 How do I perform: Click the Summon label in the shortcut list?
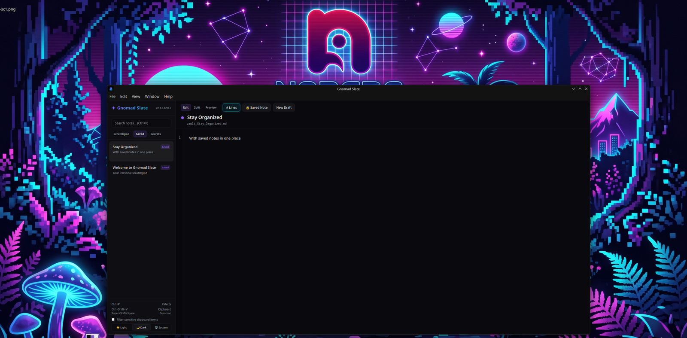(x=166, y=314)
